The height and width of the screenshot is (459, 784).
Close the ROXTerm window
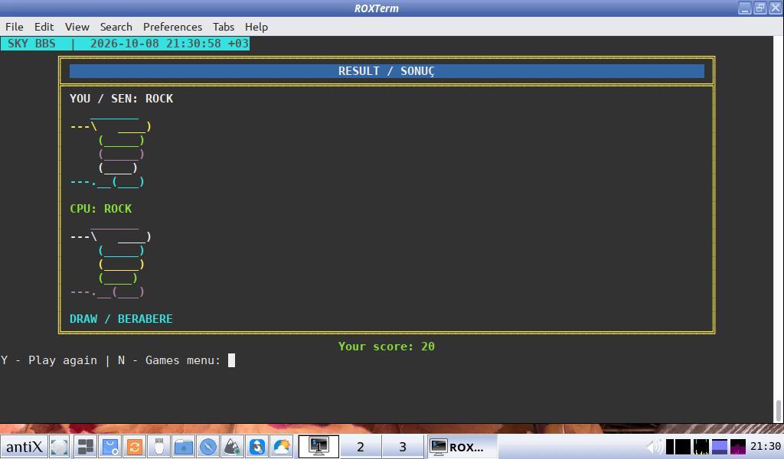[776, 8]
